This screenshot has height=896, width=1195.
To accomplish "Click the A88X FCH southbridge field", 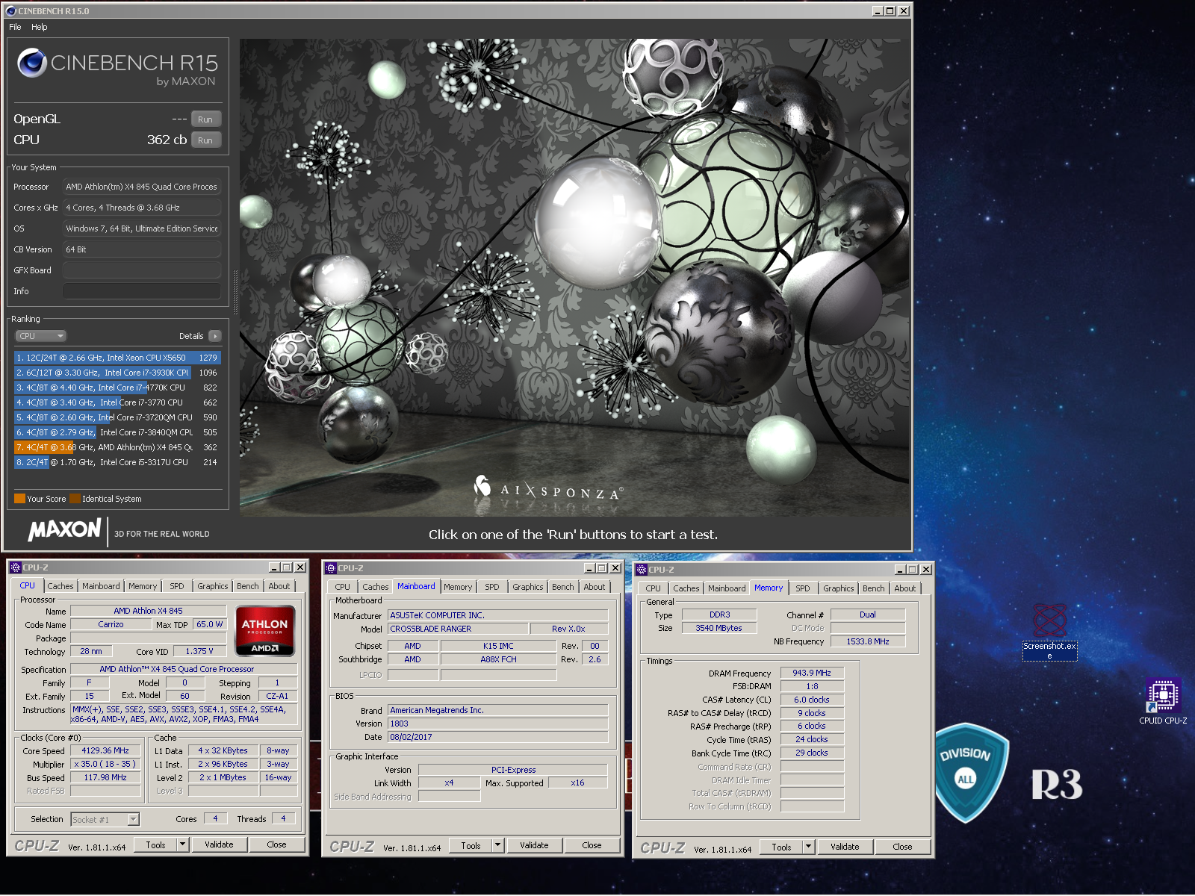I will tap(498, 660).
